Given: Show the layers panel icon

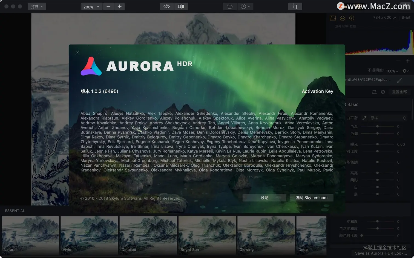Looking at the screenshot, I should pos(343,18).
